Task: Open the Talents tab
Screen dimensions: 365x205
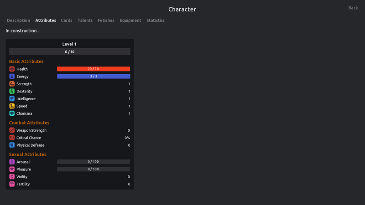Action: (85, 20)
